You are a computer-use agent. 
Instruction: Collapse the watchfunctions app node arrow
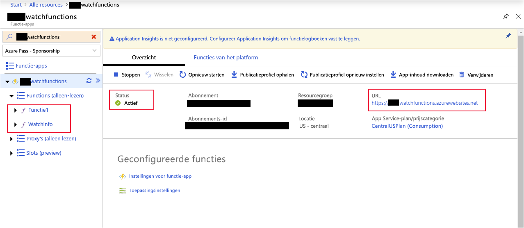pos(7,81)
